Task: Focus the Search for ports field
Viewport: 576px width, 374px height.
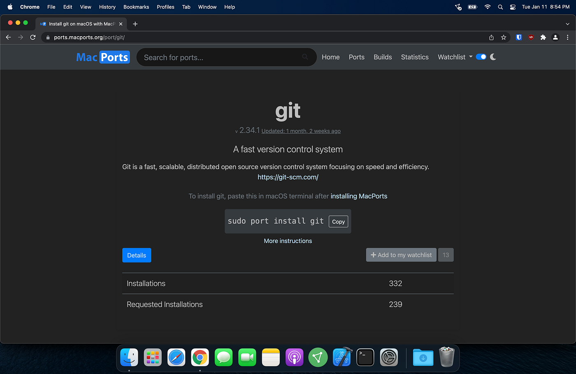Action: coord(226,57)
